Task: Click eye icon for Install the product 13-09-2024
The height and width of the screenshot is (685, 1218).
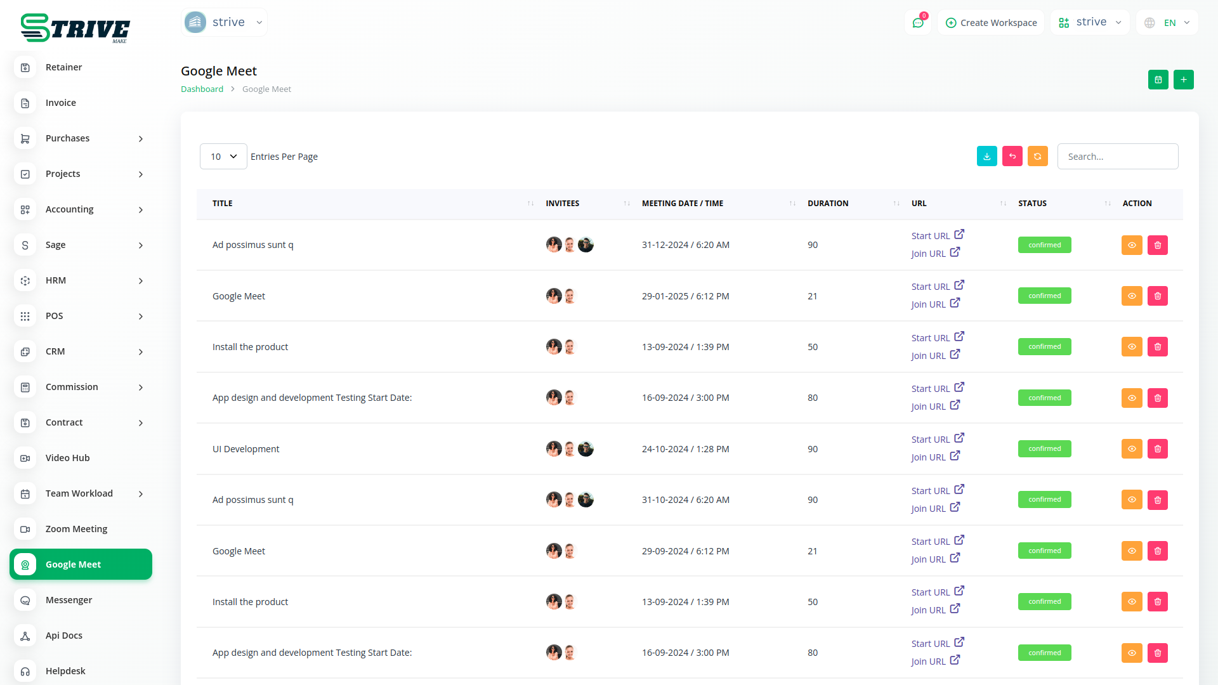Action: click(x=1131, y=347)
